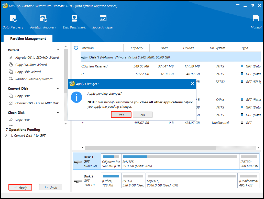264x199 pixels.
Task: Open the Manual book icon
Action: (256, 18)
